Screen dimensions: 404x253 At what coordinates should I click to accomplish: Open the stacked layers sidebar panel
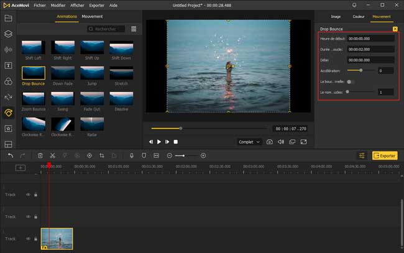[8, 34]
